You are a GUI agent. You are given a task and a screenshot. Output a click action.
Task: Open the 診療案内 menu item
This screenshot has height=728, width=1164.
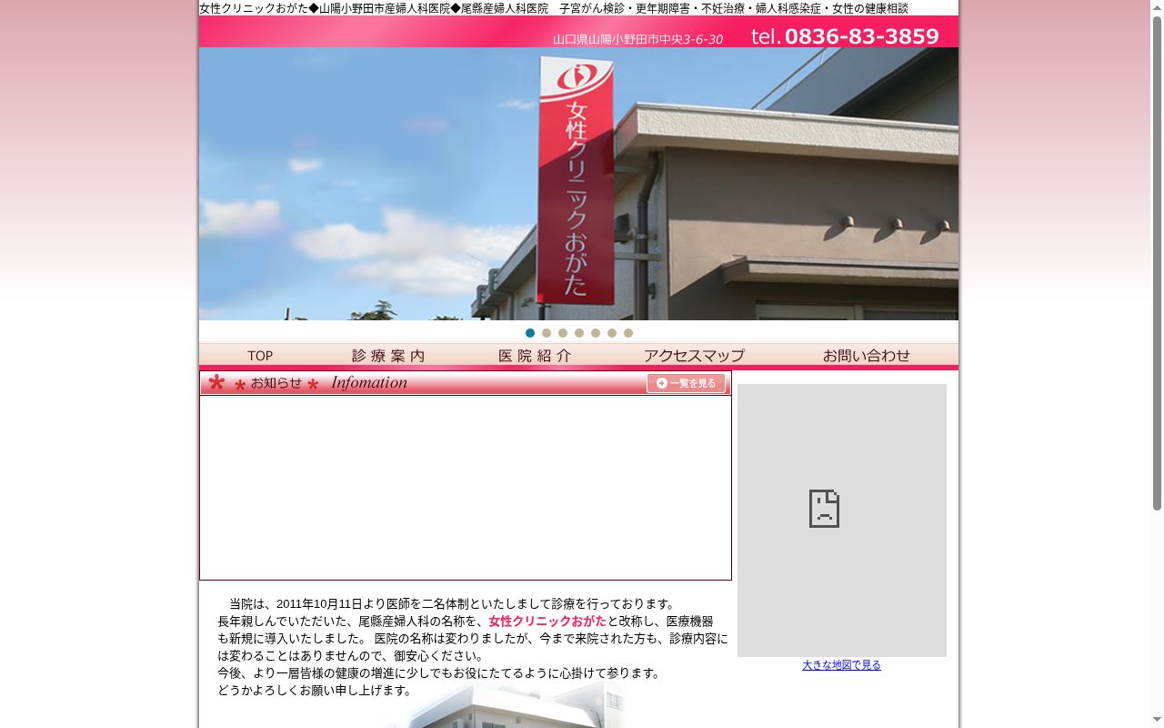coord(388,356)
